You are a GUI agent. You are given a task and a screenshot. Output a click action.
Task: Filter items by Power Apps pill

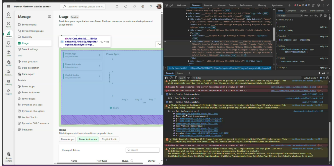tap(67, 139)
